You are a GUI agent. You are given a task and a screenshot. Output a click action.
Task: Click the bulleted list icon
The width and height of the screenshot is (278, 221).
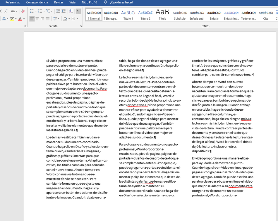coord(32,11)
